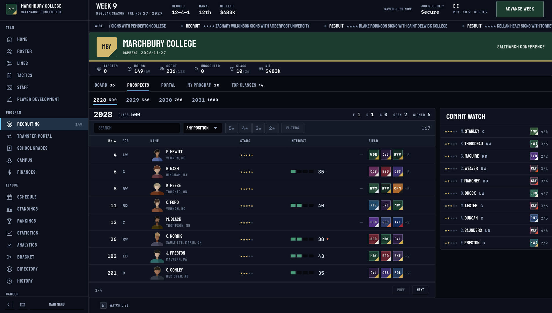Open the Any Position dropdown
This screenshot has height=313, width=552.
[x=202, y=128]
